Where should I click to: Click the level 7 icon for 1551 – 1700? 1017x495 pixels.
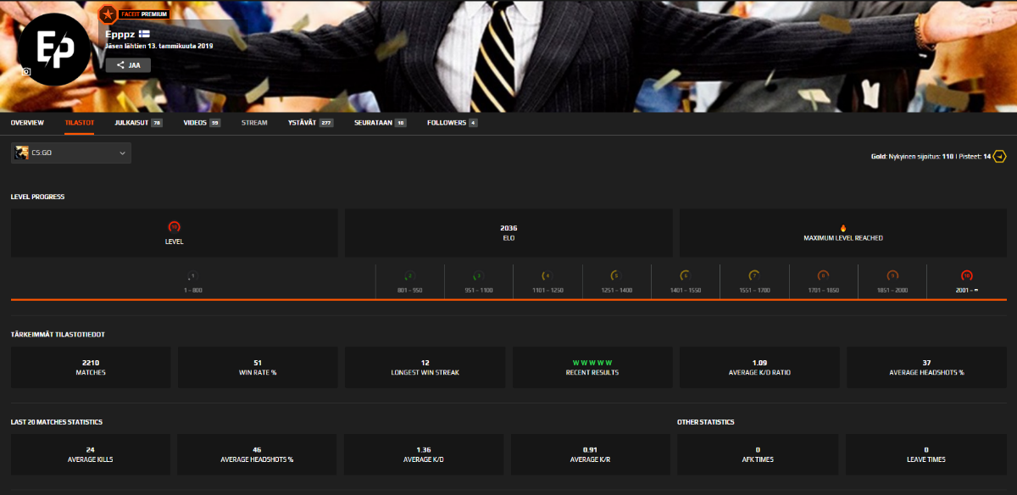click(753, 276)
